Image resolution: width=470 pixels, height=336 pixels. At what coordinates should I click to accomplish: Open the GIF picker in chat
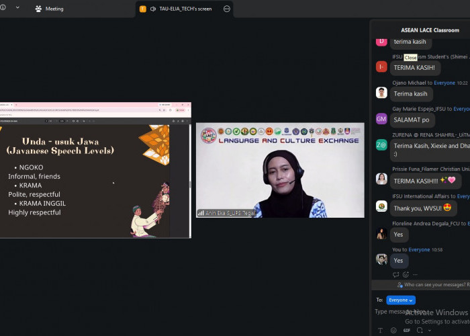point(406,331)
